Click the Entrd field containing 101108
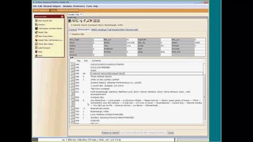The height and width of the screenshot is (142, 253). [132, 43]
